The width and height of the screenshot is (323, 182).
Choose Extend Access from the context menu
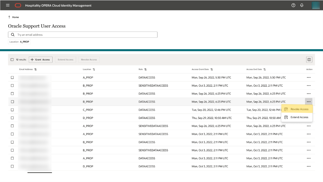[x=300, y=117]
